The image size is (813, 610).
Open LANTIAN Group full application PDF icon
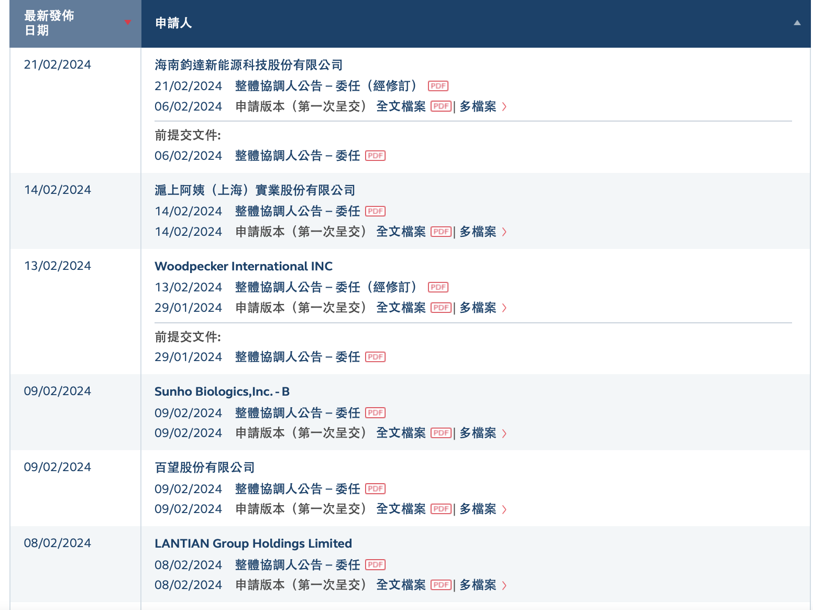point(441,585)
